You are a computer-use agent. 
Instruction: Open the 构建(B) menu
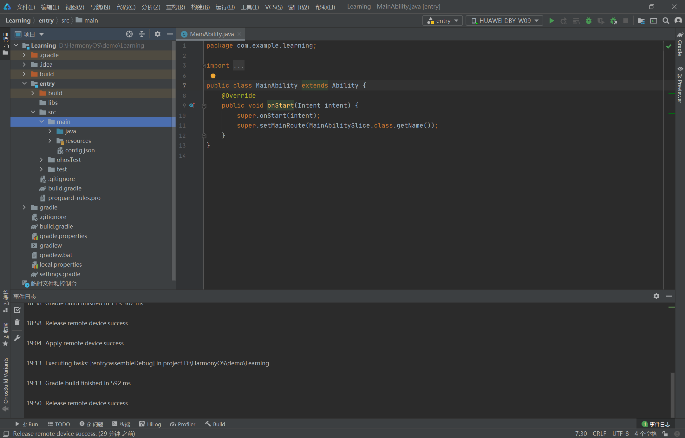point(200,7)
